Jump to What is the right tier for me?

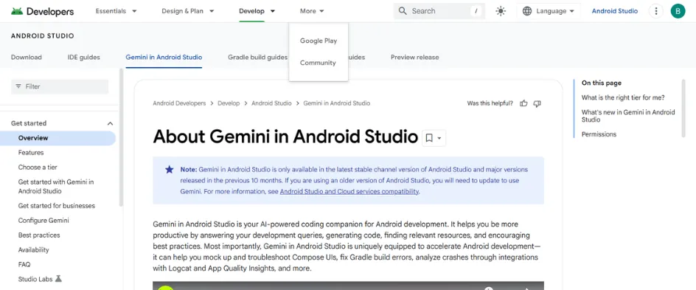(x=623, y=97)
